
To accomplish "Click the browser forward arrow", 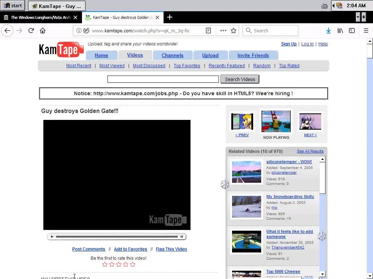I will click(x=19, y=31).
